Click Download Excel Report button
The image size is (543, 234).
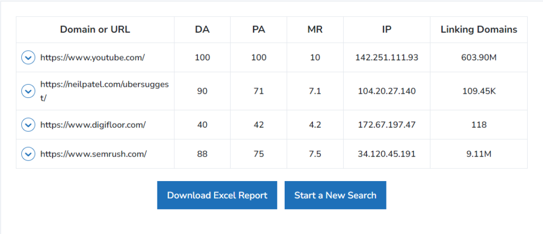217,195
